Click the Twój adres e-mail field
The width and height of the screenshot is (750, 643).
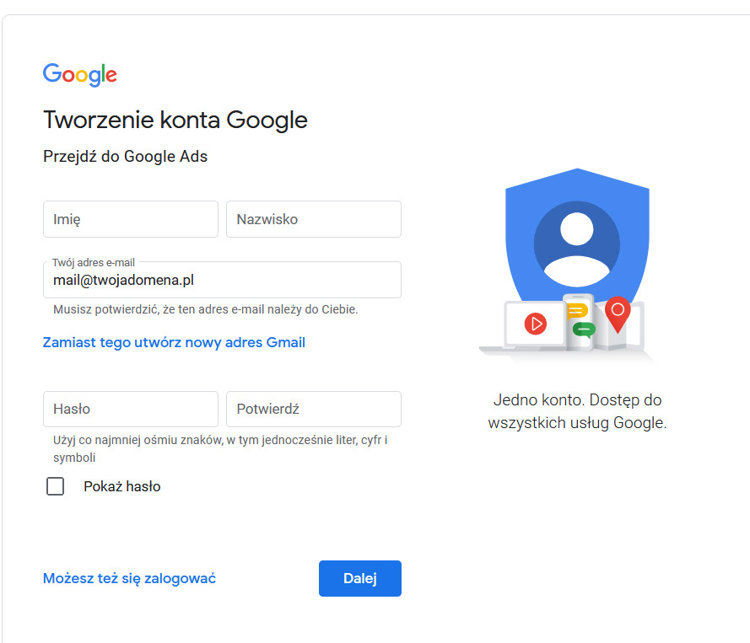click(222, 280)
